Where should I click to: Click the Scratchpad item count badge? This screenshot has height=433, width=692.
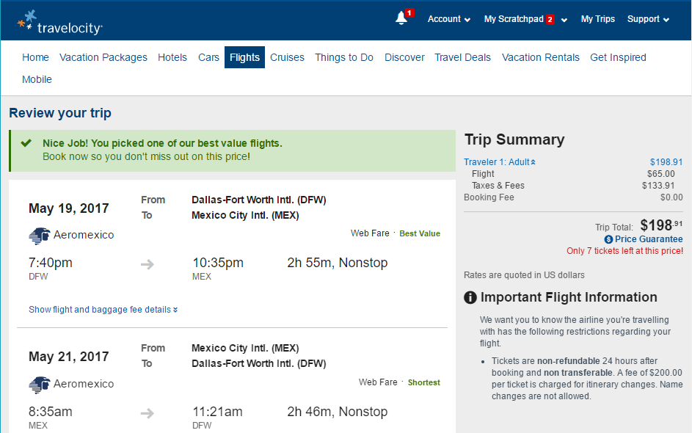pyautogui.click(x=550, y=19)
